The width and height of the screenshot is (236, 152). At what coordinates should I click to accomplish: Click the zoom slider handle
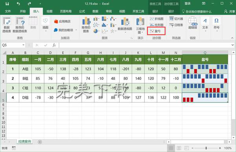point(206,148)
